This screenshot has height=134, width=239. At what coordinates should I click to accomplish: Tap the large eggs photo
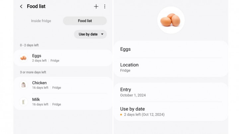[x=171, y=20]
